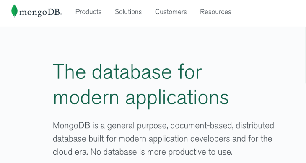Image resolution: width=306 pixels, height=163 pixels.
Task: Click the word "The" in the headline
Action: [69, 72]
